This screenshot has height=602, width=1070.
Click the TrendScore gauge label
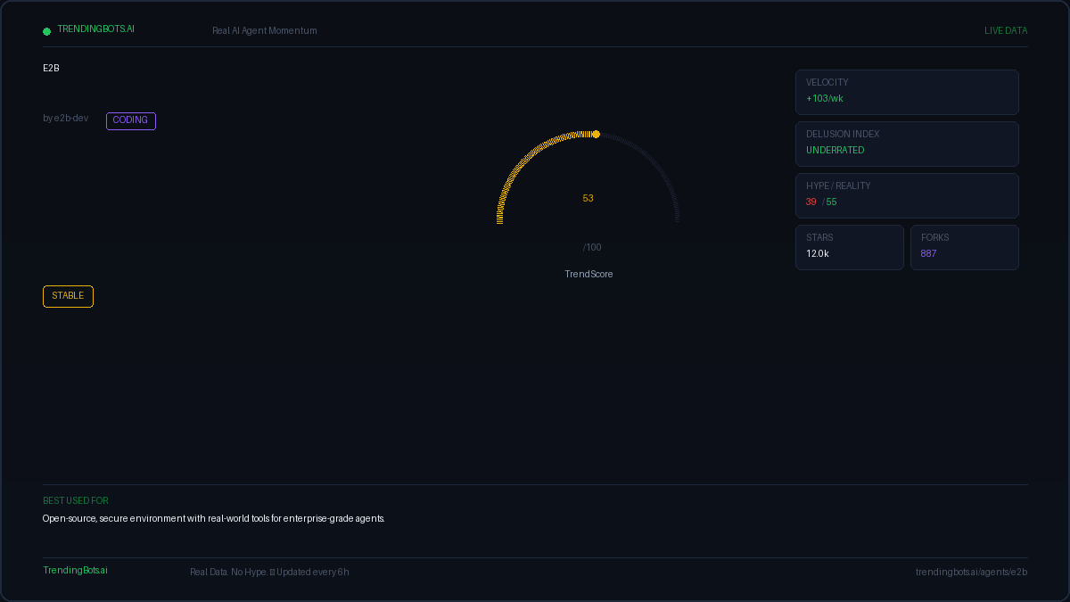pyautogui.click(x=588, y=275)
